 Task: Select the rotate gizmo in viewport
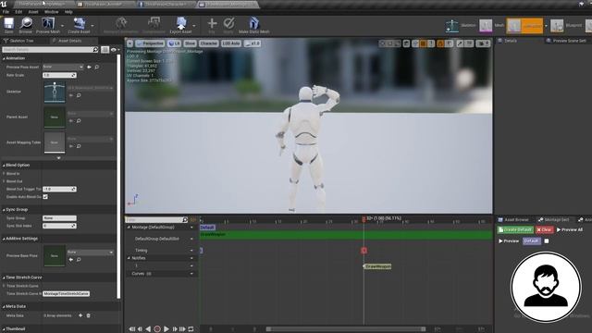[x=390, y=43]
